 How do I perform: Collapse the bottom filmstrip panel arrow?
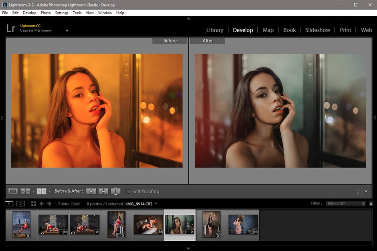point(188,248)
